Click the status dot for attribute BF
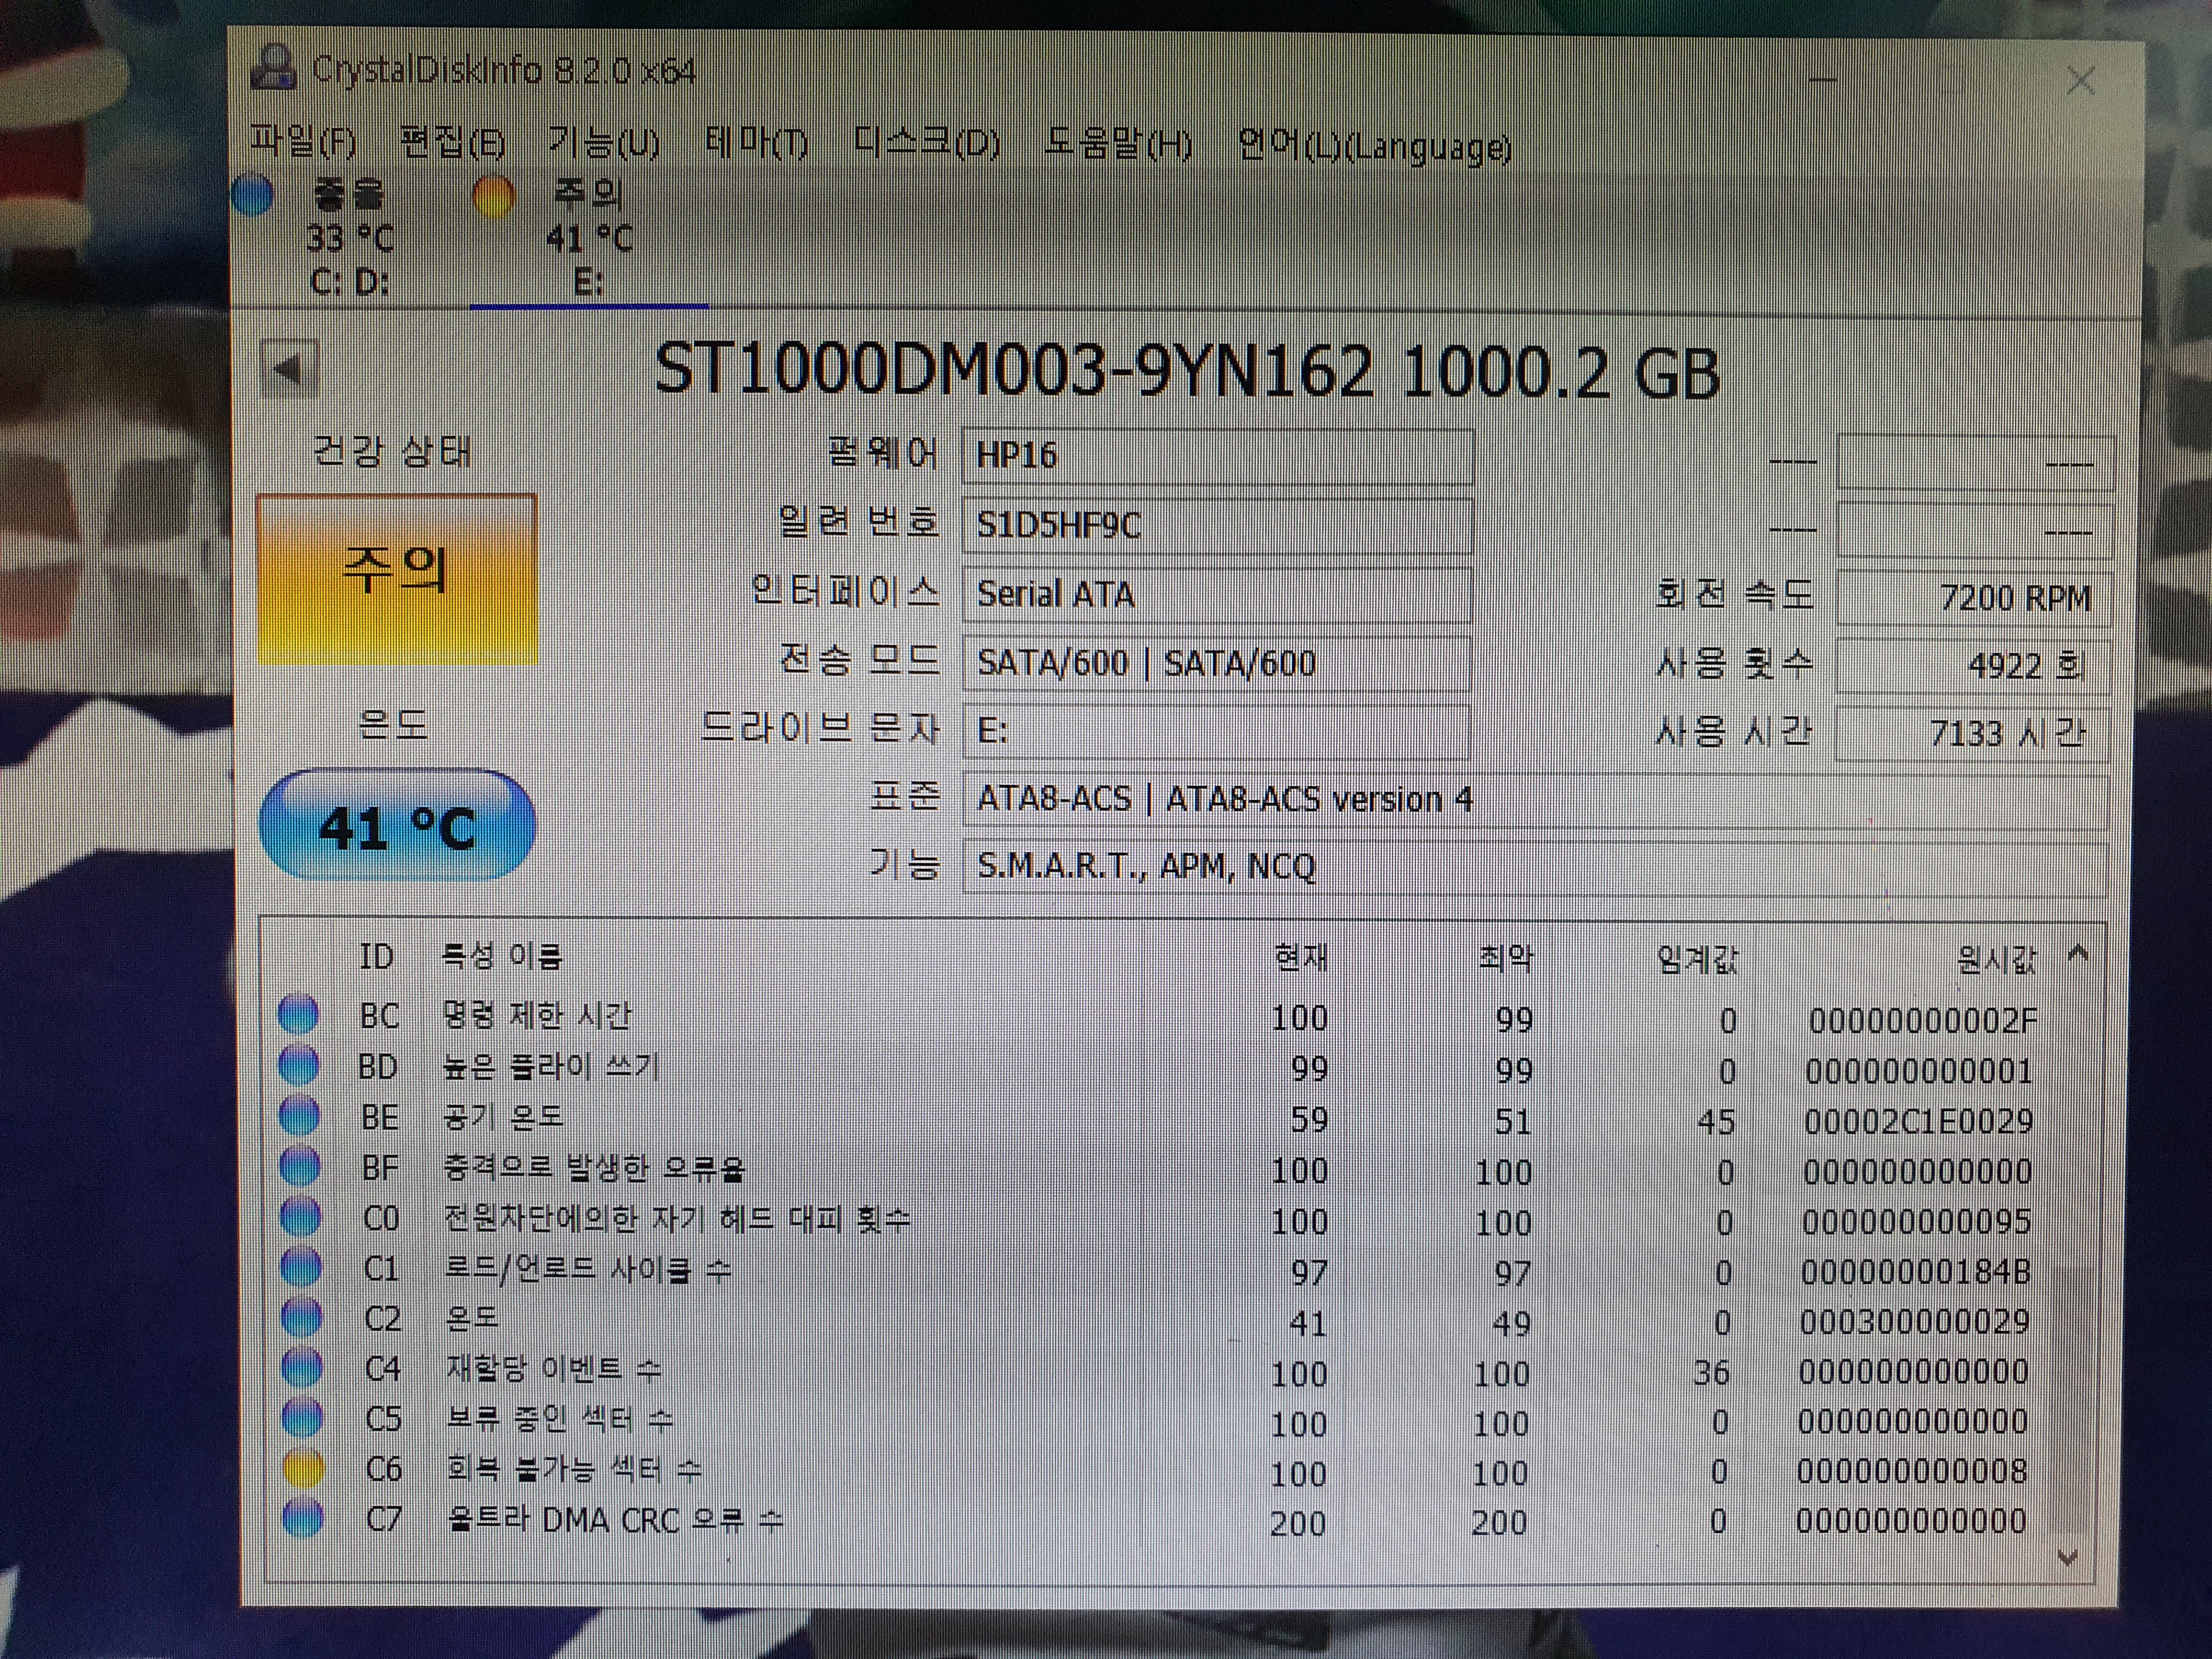Screen dimensions: 2212x1659 300,1165
